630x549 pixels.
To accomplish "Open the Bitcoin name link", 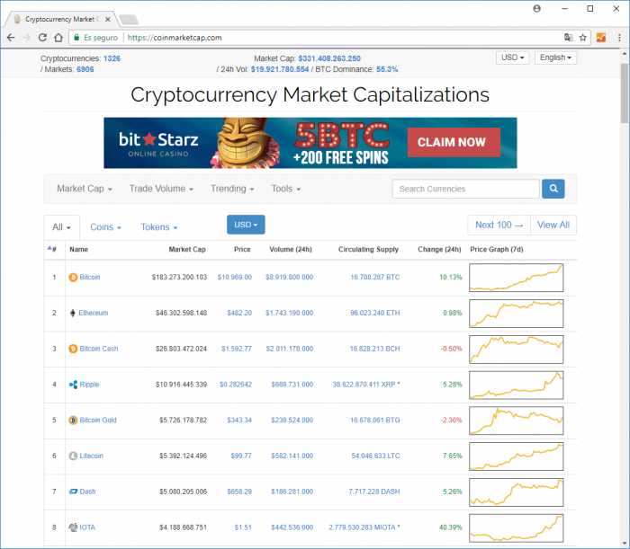I will (x=90, y=277).
